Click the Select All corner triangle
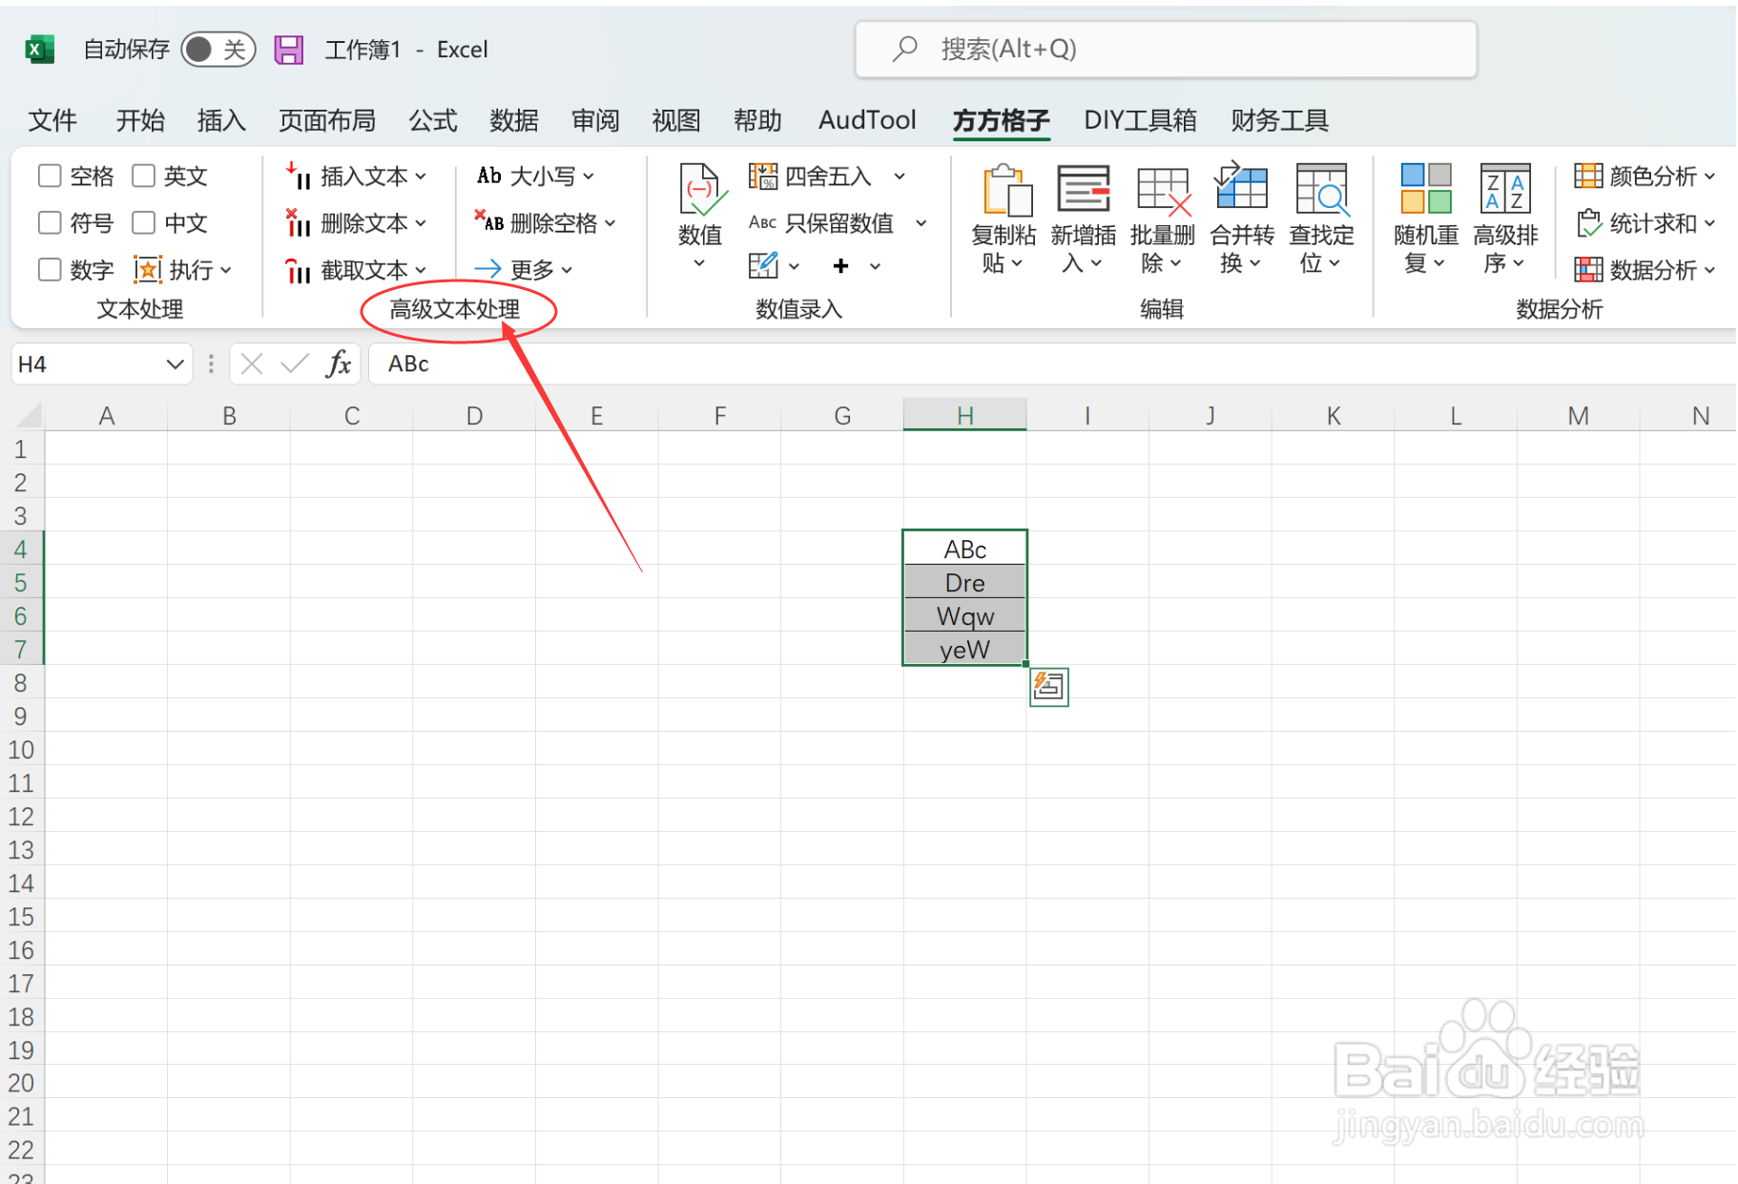This screenshot has width=1738, height=1184. pos(29,415)
